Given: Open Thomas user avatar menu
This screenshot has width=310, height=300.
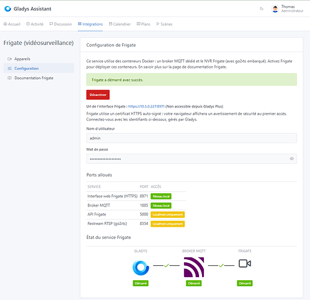Looking at the screenshot, I should (x=275, y=8).
